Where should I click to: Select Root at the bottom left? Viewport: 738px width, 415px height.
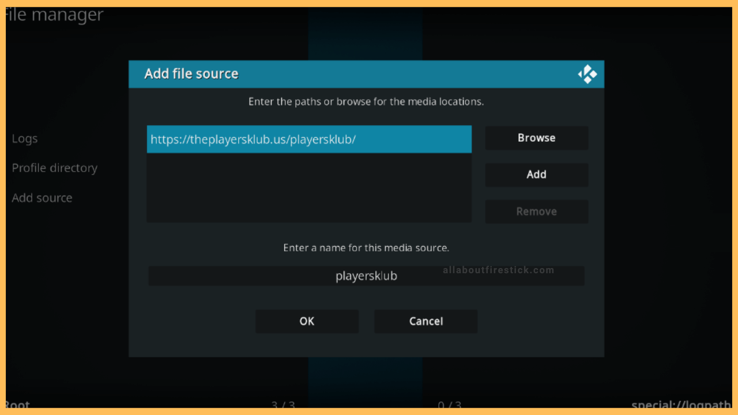[17, 404]
